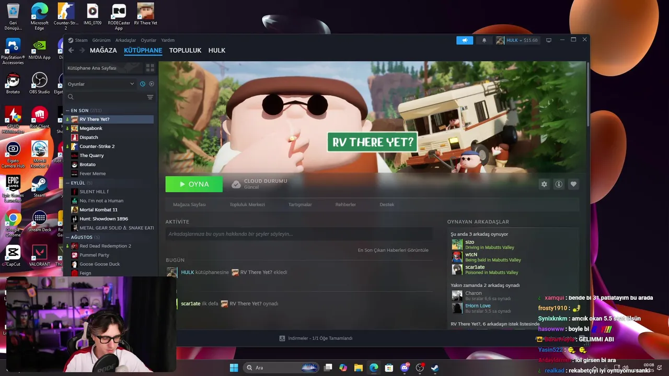Open the Mağaza Sayfası link
Image resolution: width=669 pixels, height=376 pixels.
[x=189, y=205]
